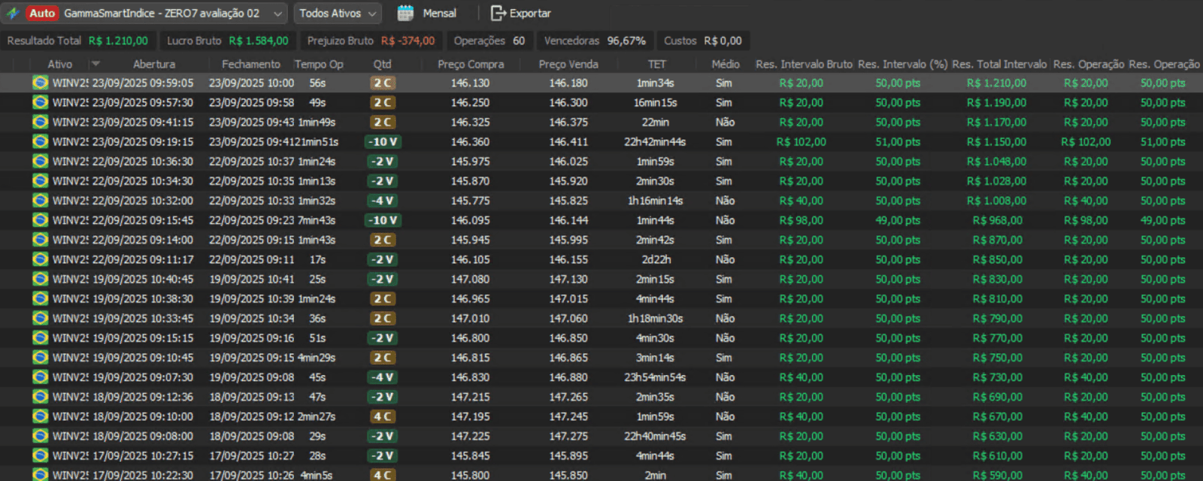Image resolution: width=1203 pixels, height=481 pixels.
Task: Click the red Auto badge
Action: pyautogui.click(x=42, y=13)
